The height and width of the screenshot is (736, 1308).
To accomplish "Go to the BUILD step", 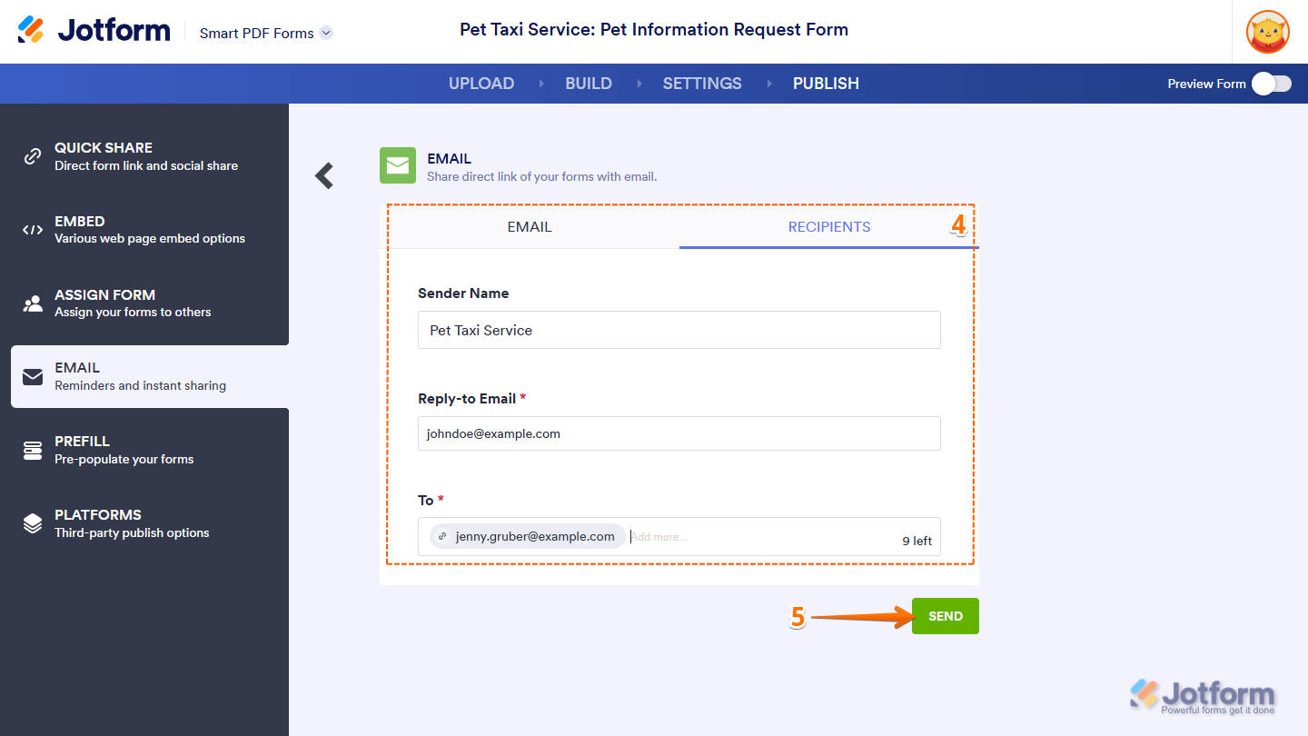I will pos(589,84).
